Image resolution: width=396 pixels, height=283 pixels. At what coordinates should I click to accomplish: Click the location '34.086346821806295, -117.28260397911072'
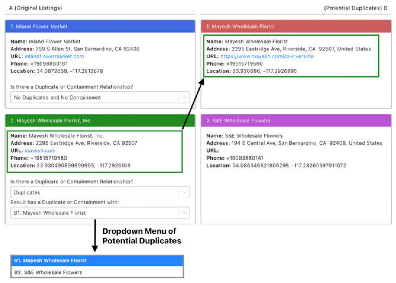[x=289, y=165]
